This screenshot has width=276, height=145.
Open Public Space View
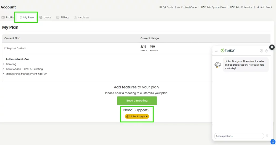(213, 7)
